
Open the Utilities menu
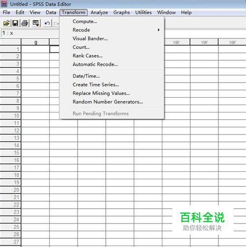143,12
